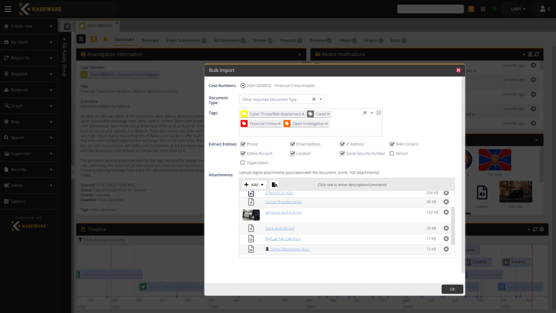Click the document scan icon beside Add
Image resolution: width=556 pixels, height=313 pixels.
click(274, 184)
